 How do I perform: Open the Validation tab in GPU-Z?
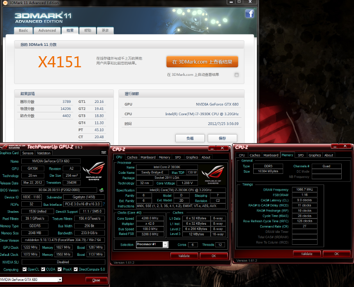pyautogui.click(x=43, y=153)
